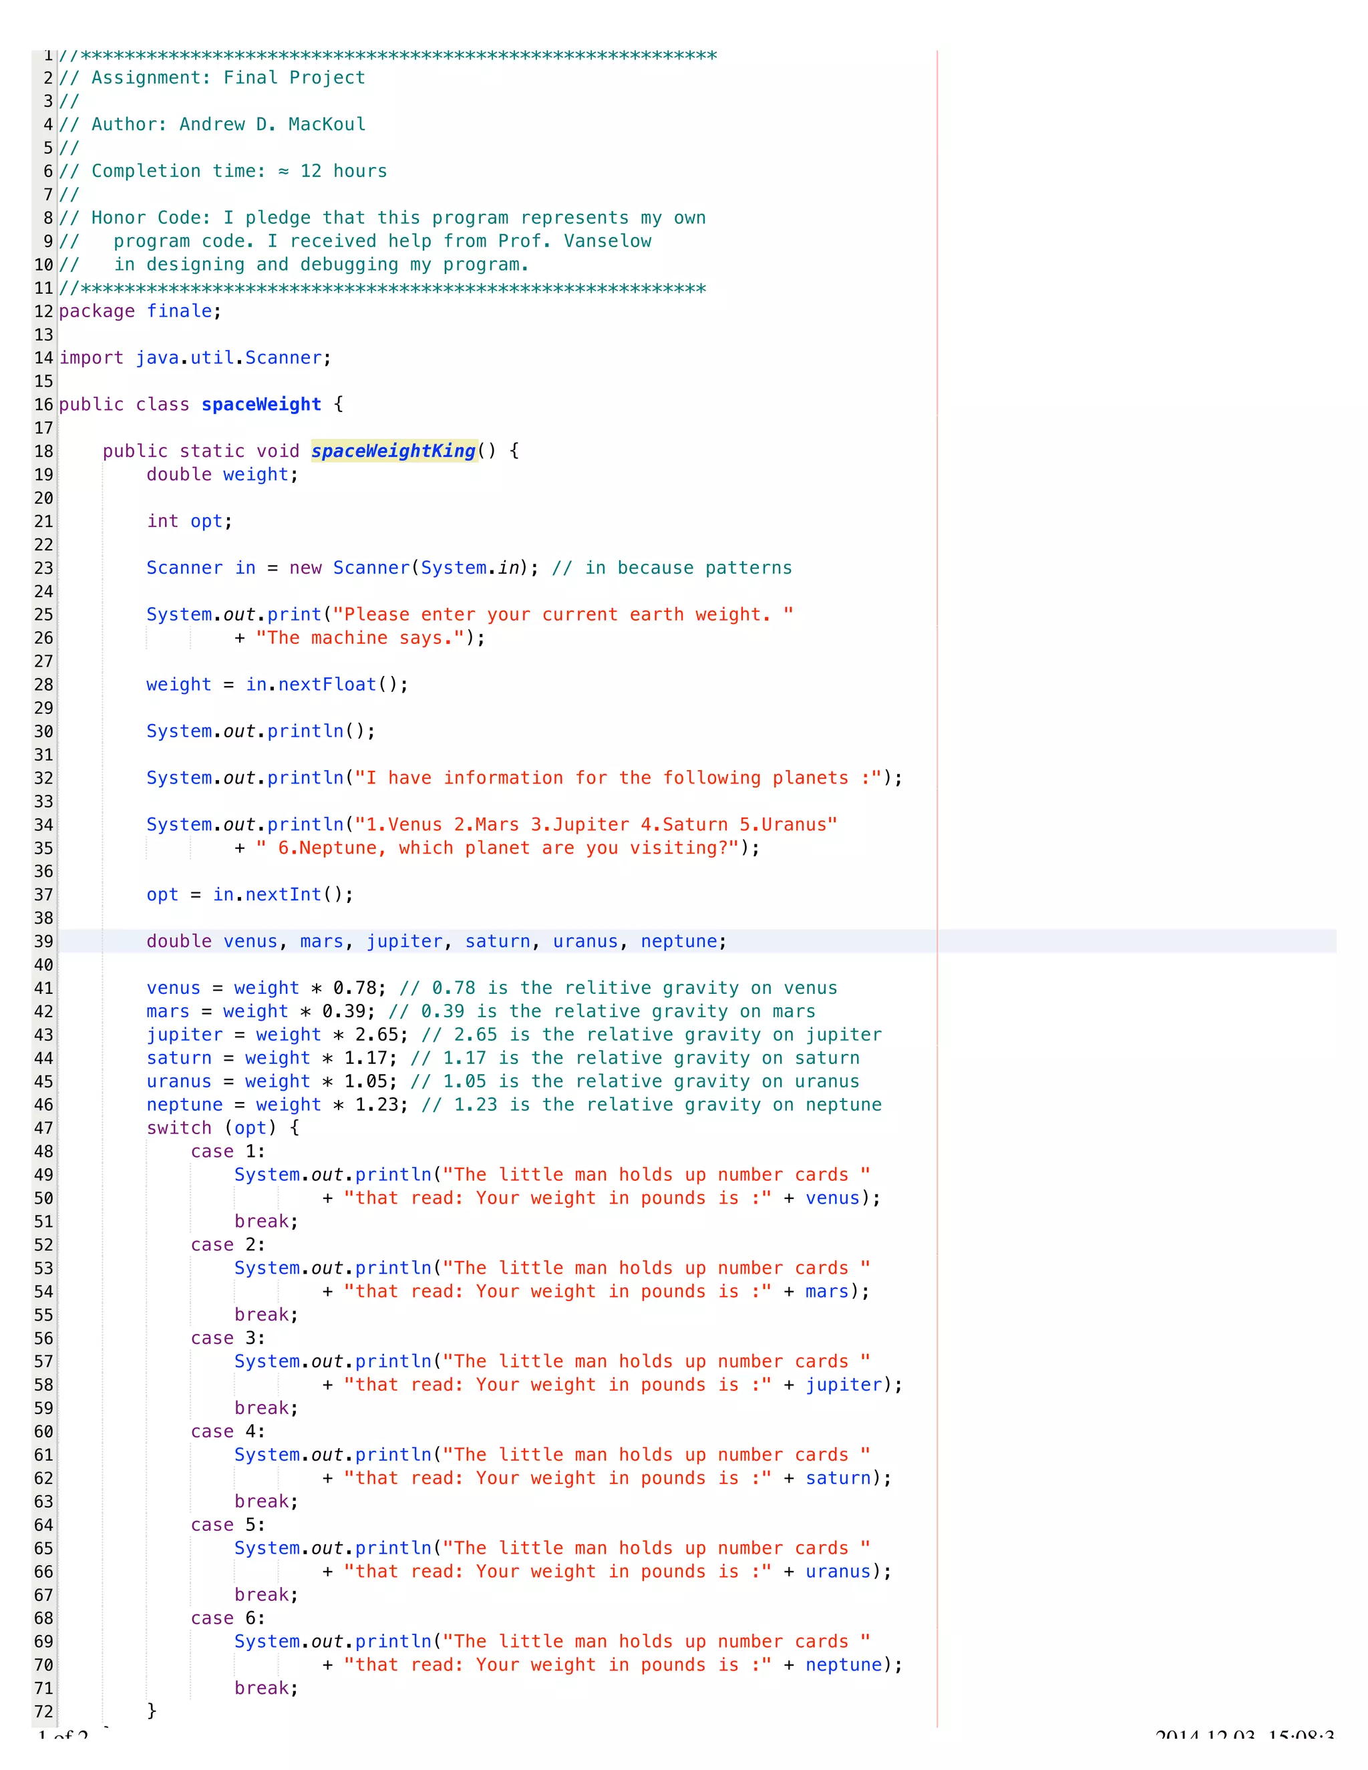Click the 'break;' statement on line 71
Viewport: 1368px width, 1770px height.
click(x=267, y=1688)
